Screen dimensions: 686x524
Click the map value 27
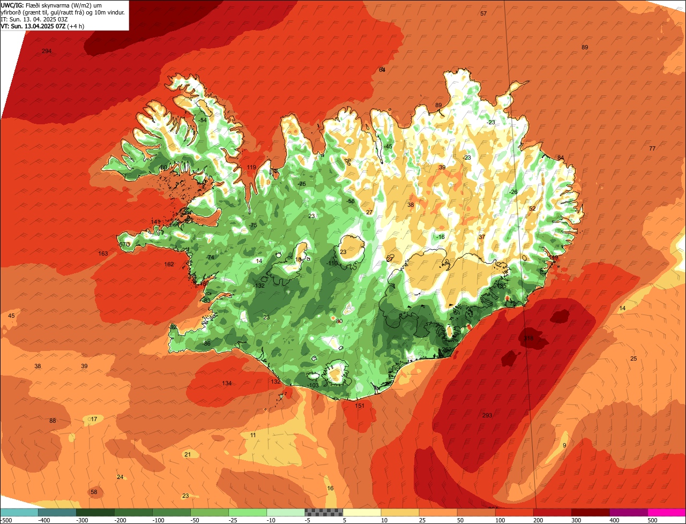coord(369,213)
